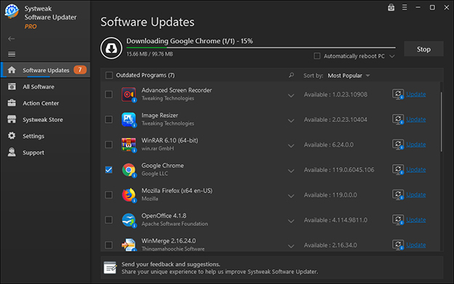Screen dimensions: 454x284
Task: Enable Automatically reboot PC checkbox
Action: 317,56
